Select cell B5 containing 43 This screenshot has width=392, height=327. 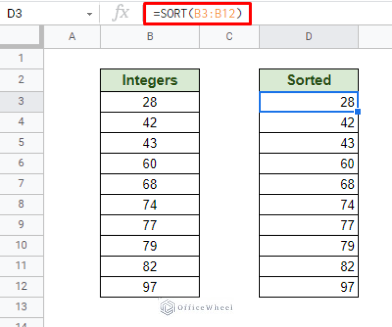(150, 143)
